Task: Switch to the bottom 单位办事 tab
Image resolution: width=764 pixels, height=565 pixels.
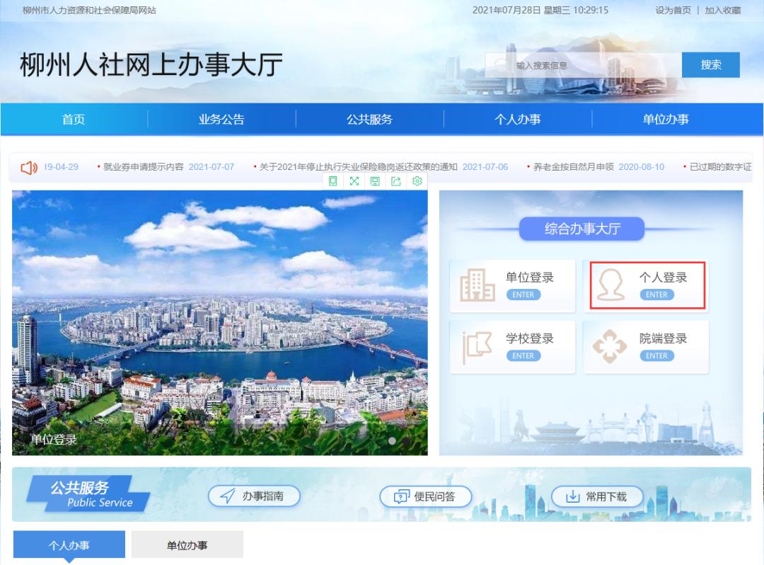Action: coord(186,544)
